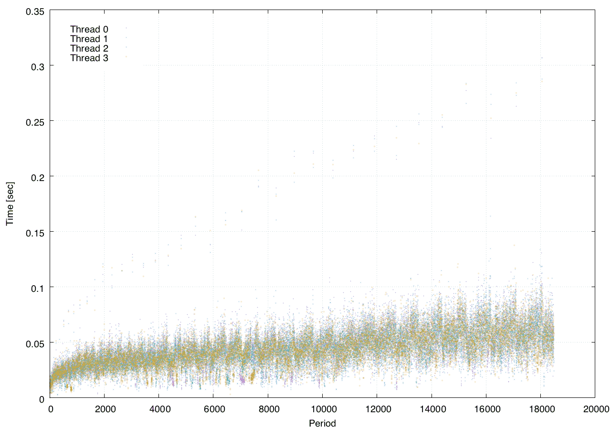Click the y-axis tick label 0.15
Image resolution: width=611 pixels, height=428 pixels.
34,232
